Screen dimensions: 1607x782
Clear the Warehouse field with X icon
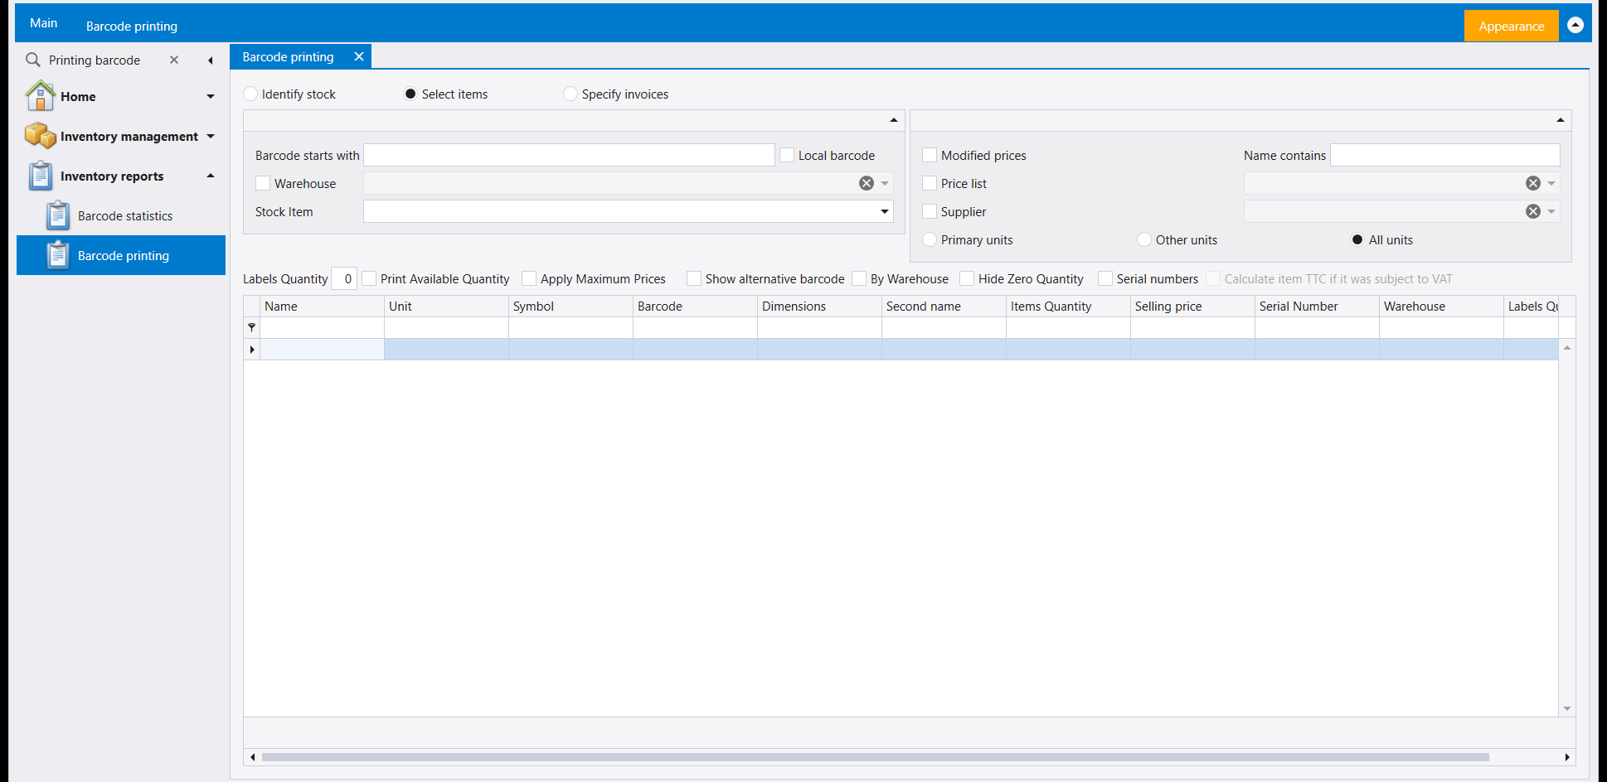(x=867, y=183)
